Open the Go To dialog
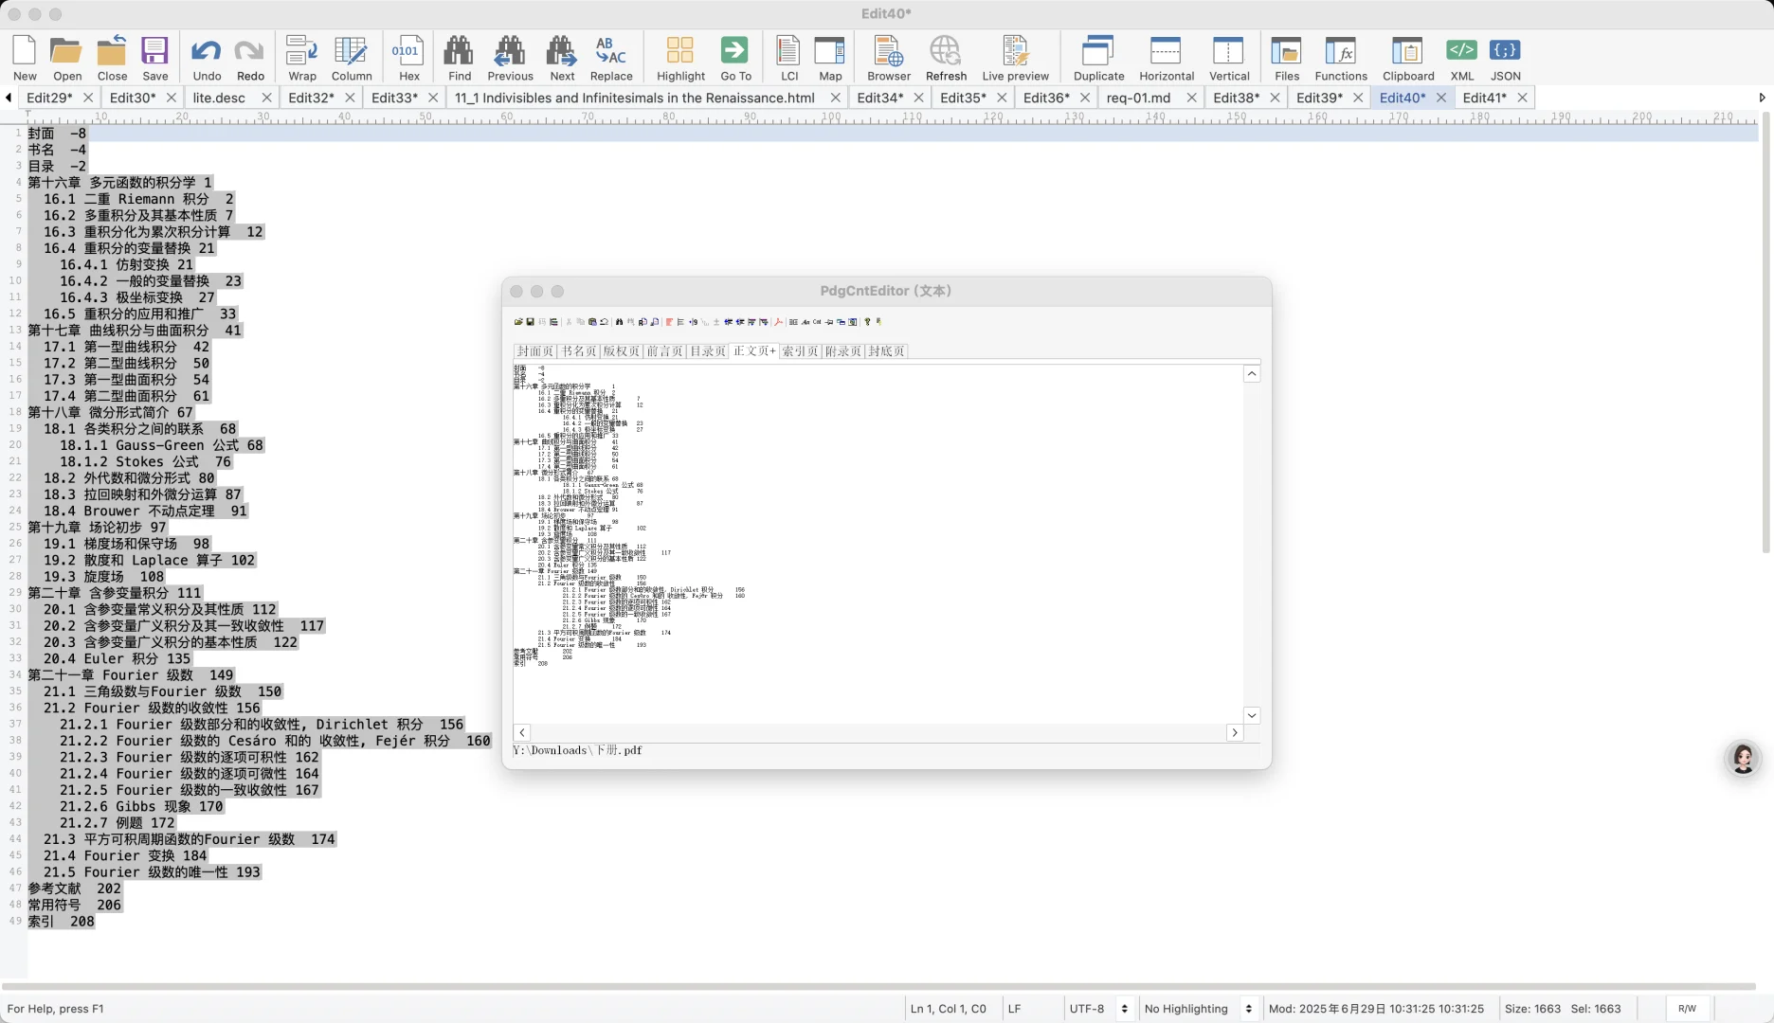Screen dimensions: 1774x1023 tap(735, 58)
